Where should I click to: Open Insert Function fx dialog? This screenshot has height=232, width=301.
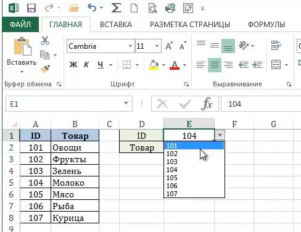pyautogui.click(x=207, y=104)
